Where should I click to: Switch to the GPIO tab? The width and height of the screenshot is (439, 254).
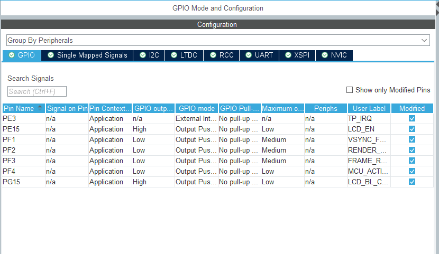click(x=22, y=55)
